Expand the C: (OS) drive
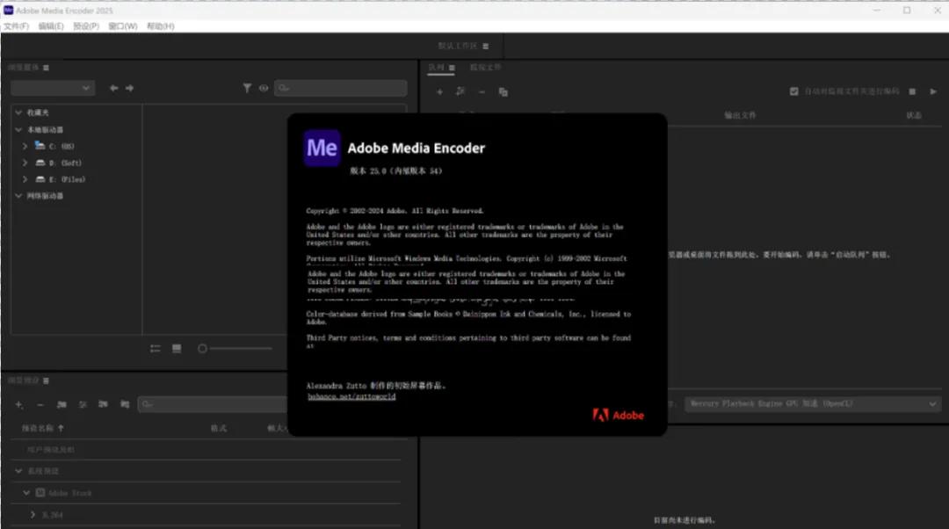 pos(25,146)
